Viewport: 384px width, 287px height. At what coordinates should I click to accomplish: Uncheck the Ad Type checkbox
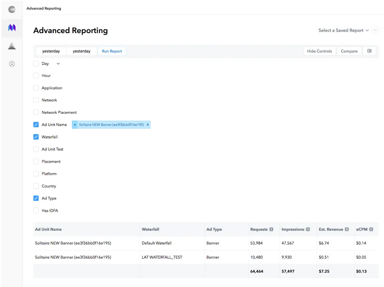click(x=36, y=198)
